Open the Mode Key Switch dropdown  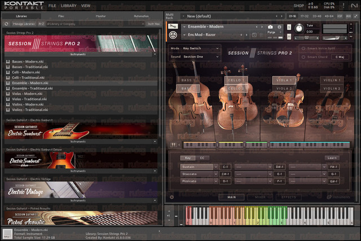(x=200, y=49)
